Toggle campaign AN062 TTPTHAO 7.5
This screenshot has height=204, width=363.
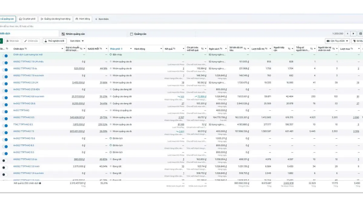5,133
